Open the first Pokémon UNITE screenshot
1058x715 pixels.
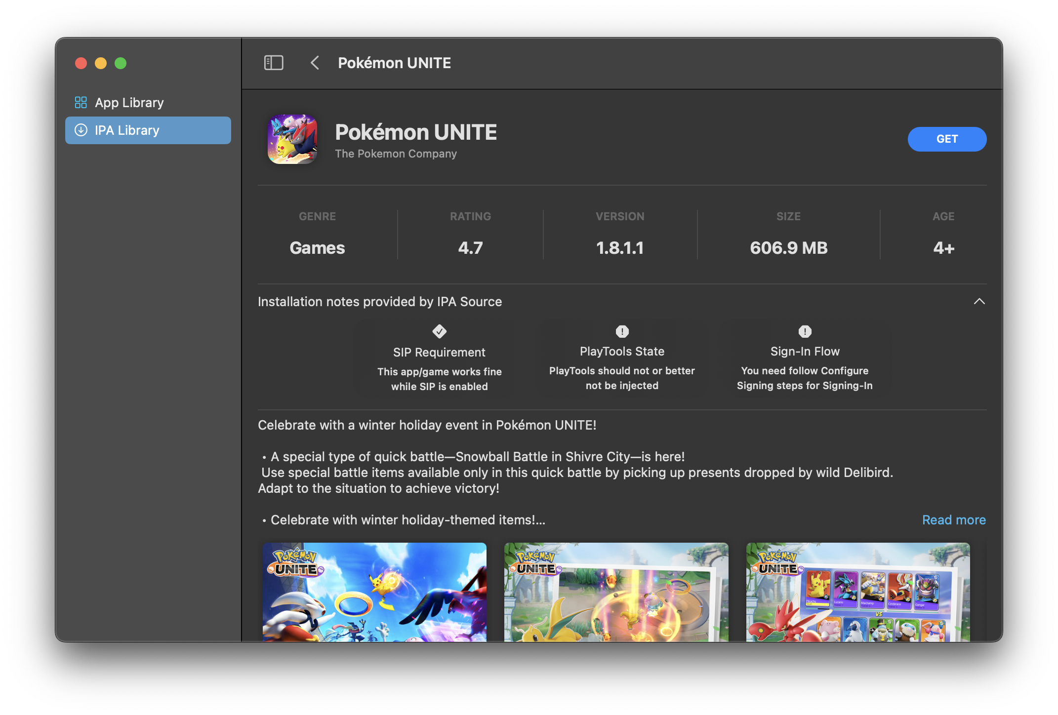(x=374, y=592)
